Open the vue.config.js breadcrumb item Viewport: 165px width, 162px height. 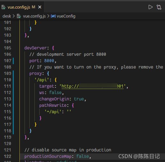point(34,16)
